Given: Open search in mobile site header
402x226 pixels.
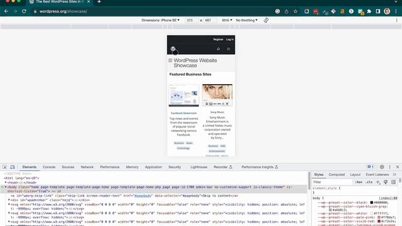Looking at the screenshot, I should [x=219, y=49].
